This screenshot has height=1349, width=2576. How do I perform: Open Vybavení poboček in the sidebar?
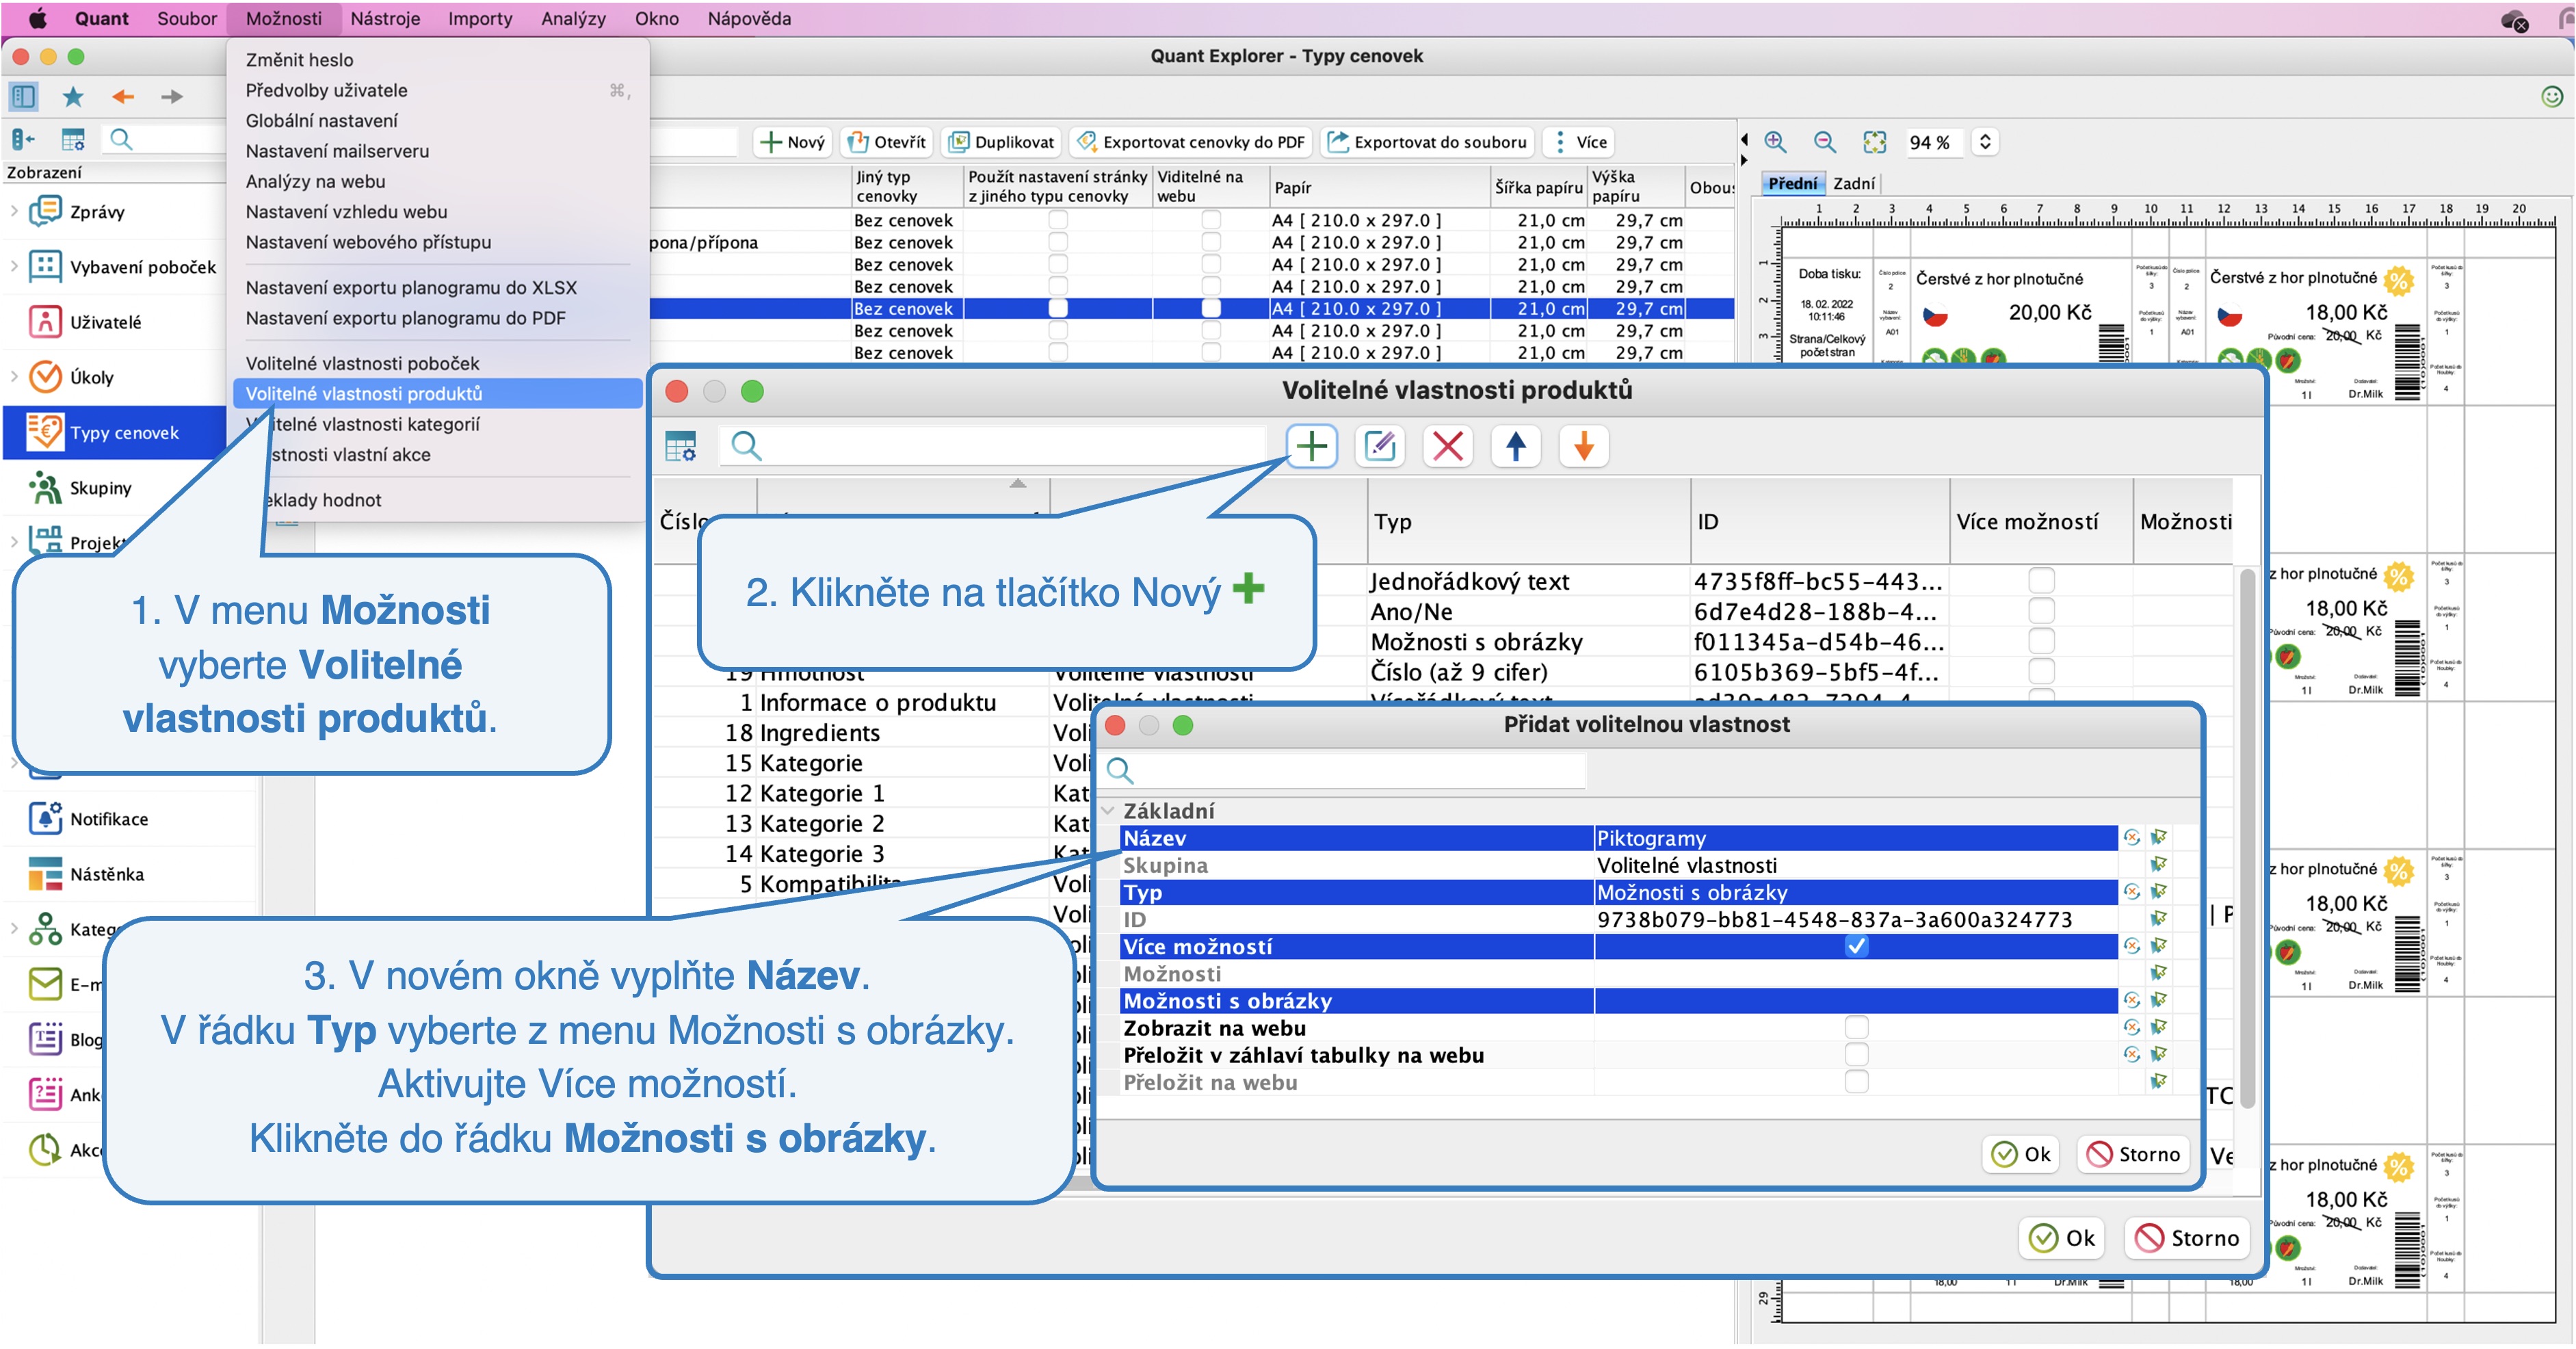tap(143, 267)
